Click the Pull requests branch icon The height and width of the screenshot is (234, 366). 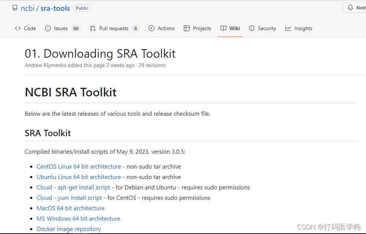(x=93, y=28)
